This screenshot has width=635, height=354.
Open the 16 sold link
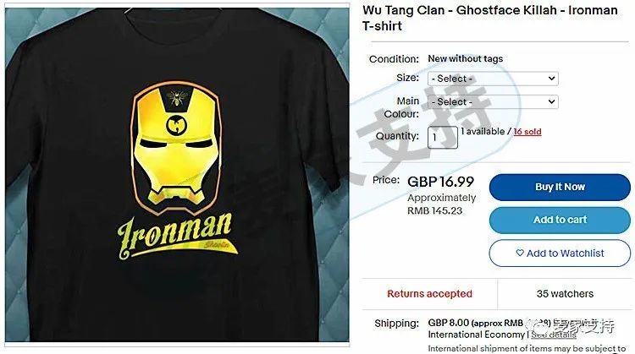(x=527, y=132)
